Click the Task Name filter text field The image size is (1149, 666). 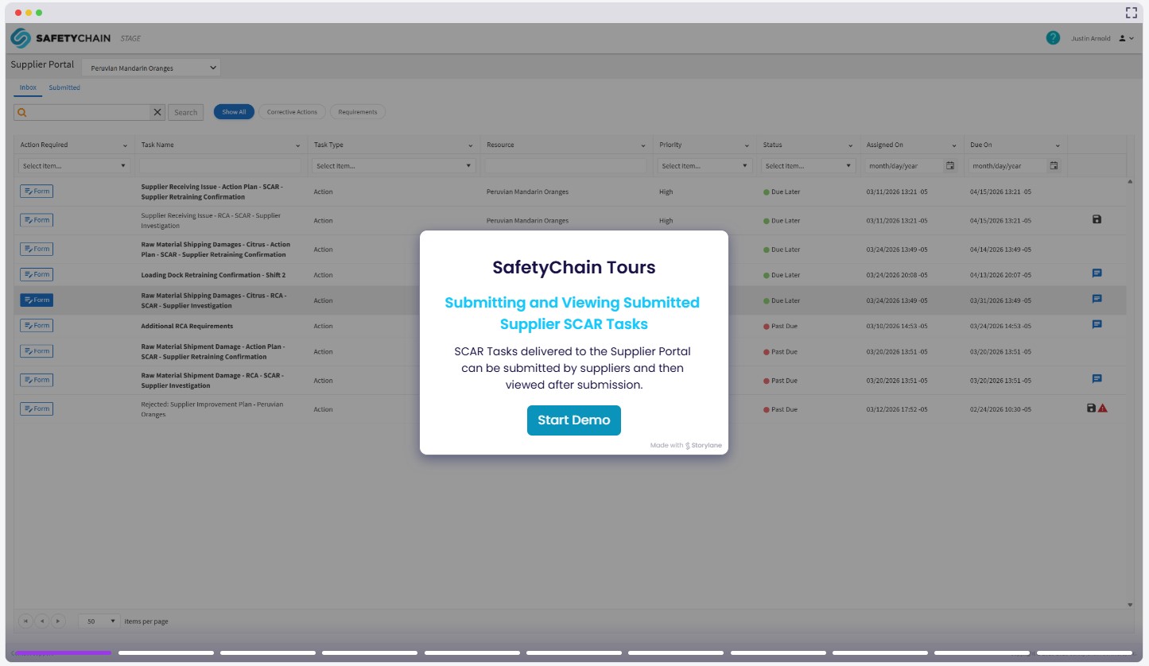220,166
